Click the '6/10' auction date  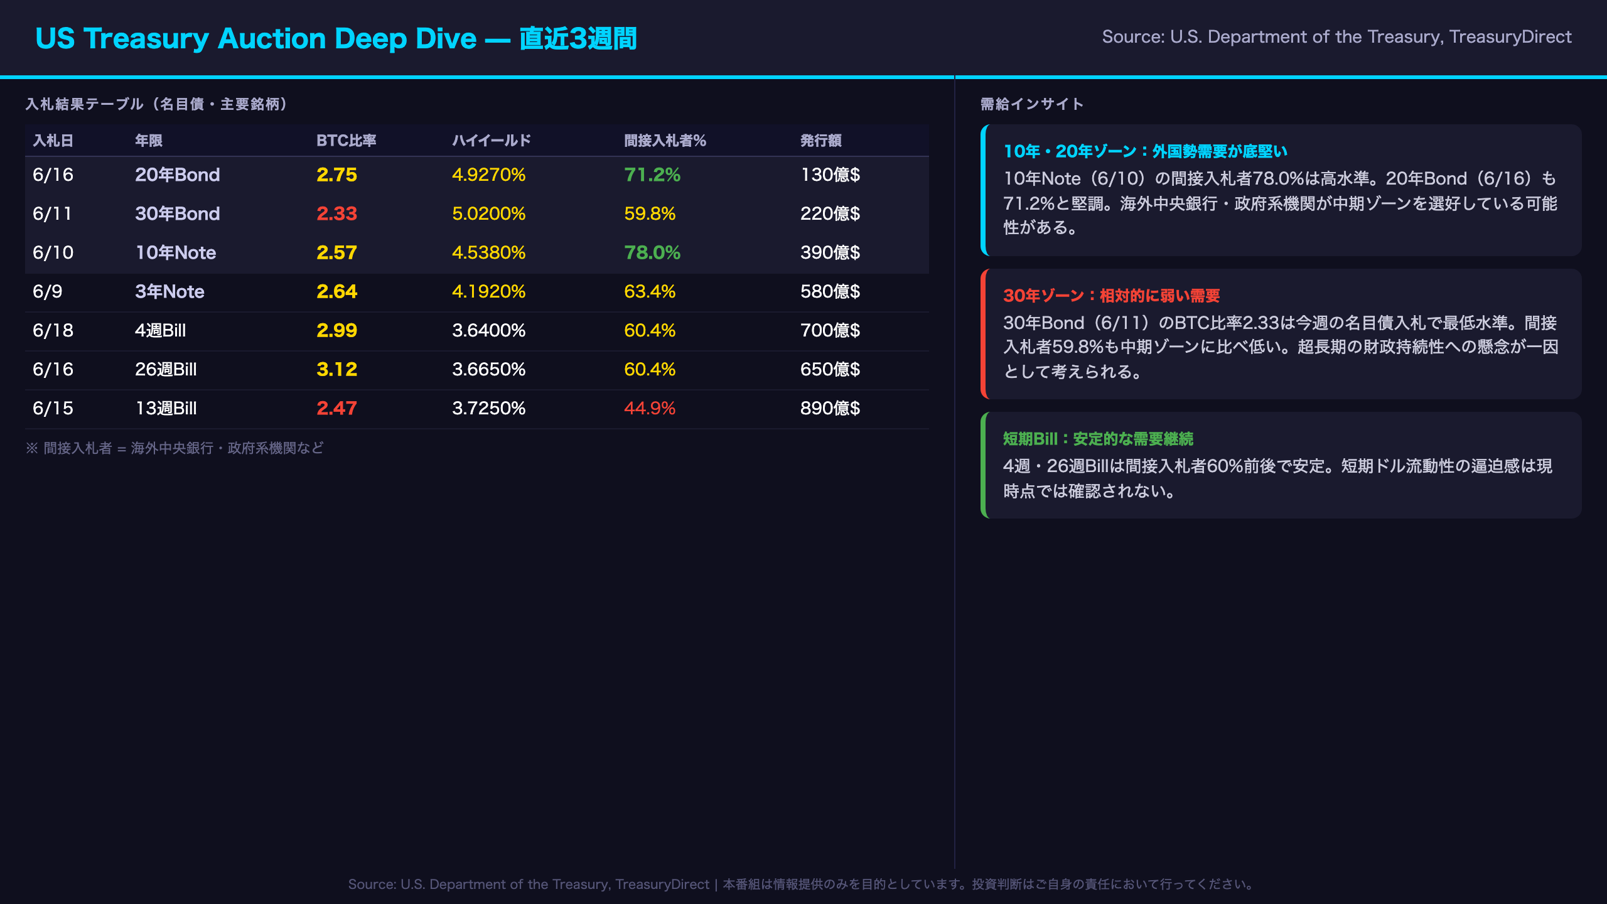click(x=53, y=252)
